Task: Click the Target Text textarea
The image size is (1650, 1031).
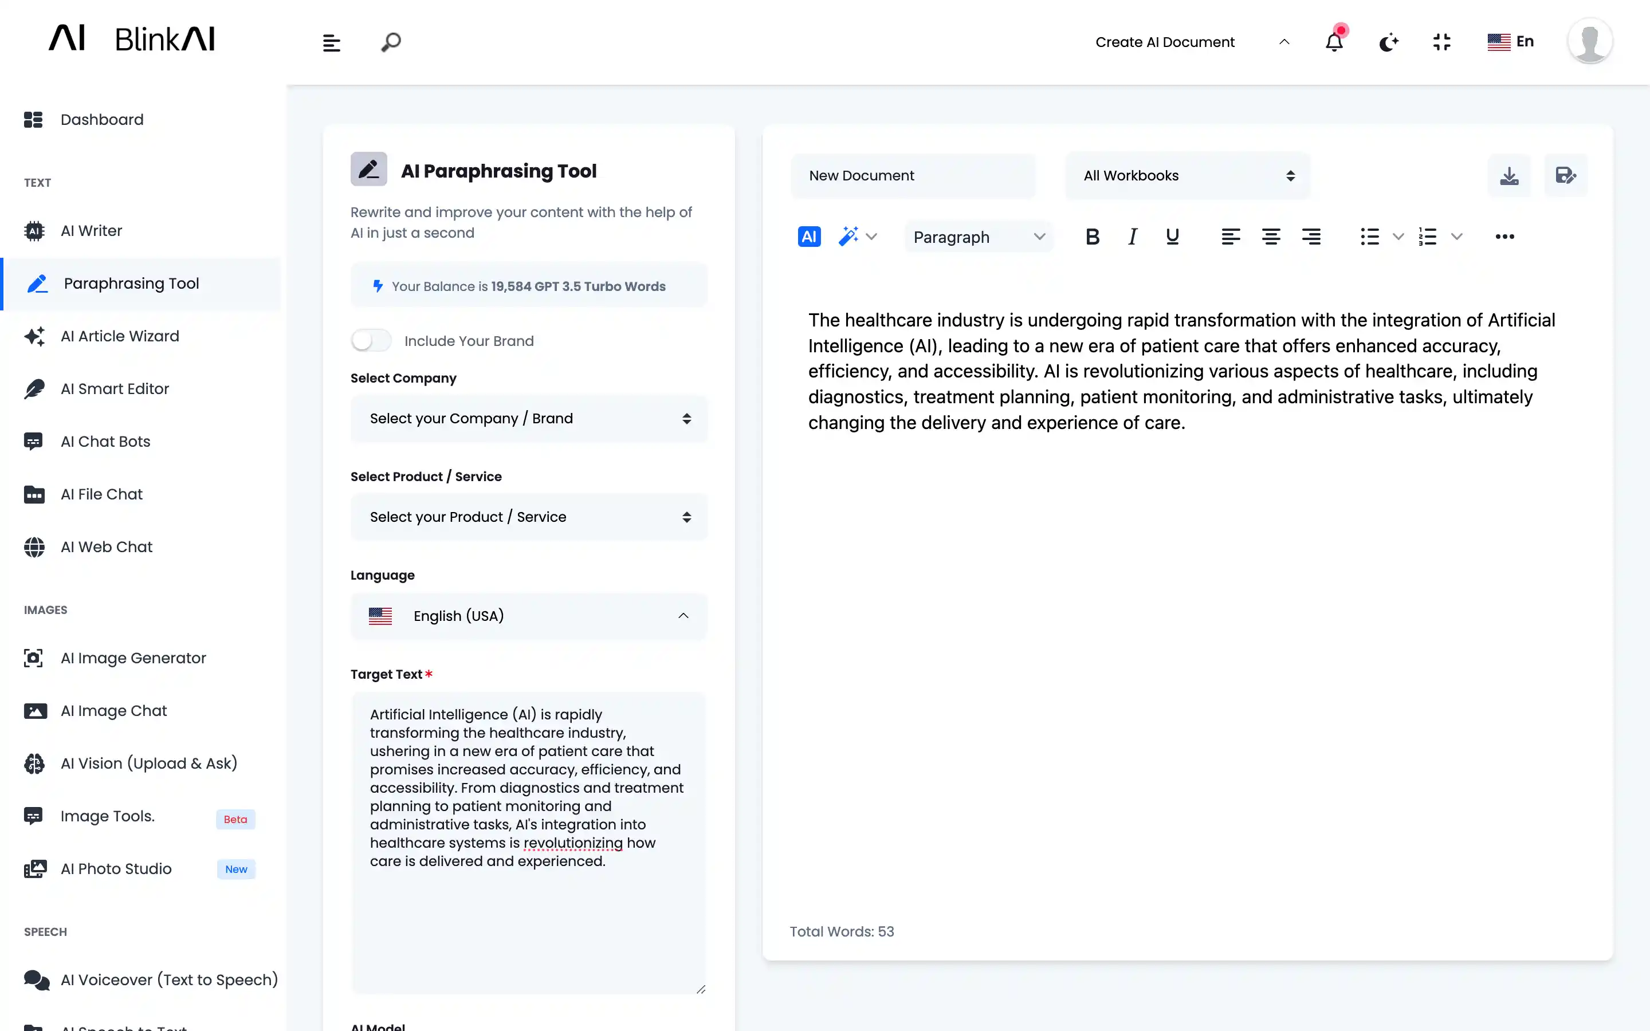Action: pos(528,842)
